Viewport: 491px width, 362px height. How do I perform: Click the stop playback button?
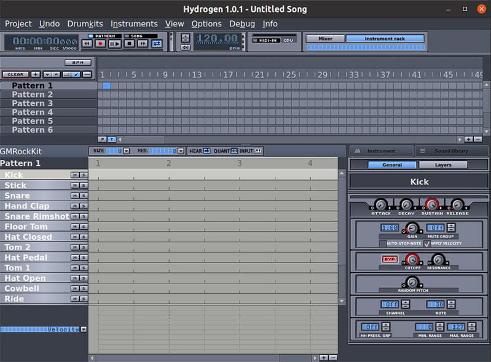tap(129, 44)
